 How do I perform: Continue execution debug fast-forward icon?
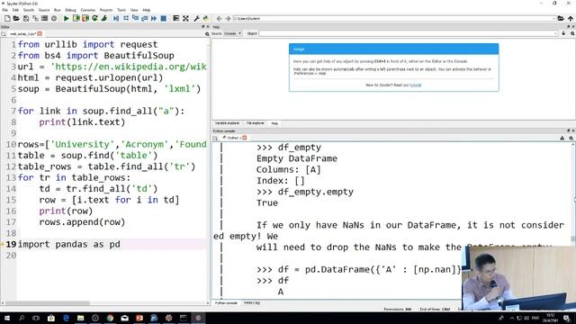coord(154,18)
